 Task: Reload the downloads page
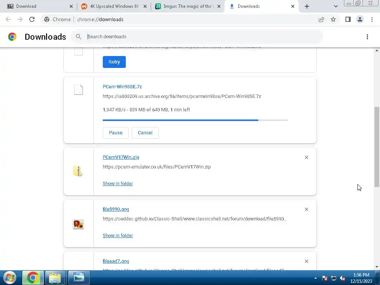click(32, 19)
